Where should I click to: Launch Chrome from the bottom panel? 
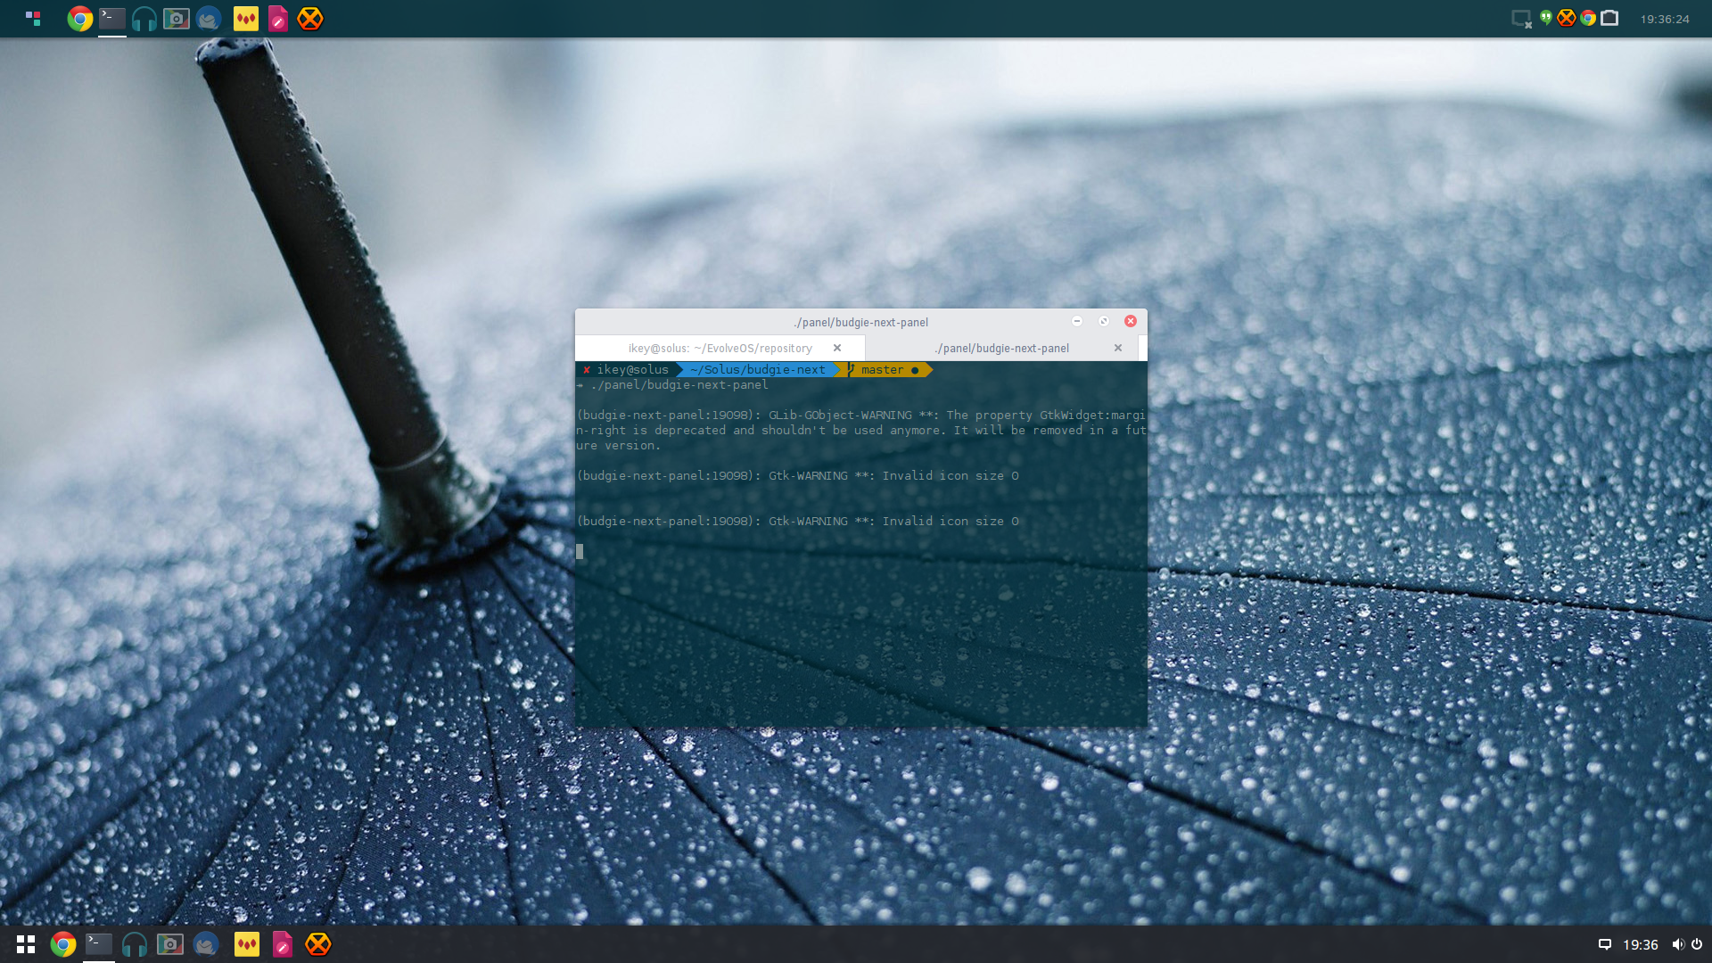63,944
